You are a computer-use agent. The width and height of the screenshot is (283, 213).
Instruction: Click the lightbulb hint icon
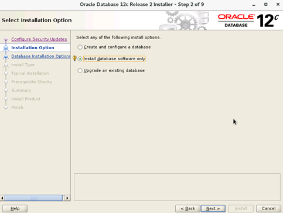tap(74, 59)
